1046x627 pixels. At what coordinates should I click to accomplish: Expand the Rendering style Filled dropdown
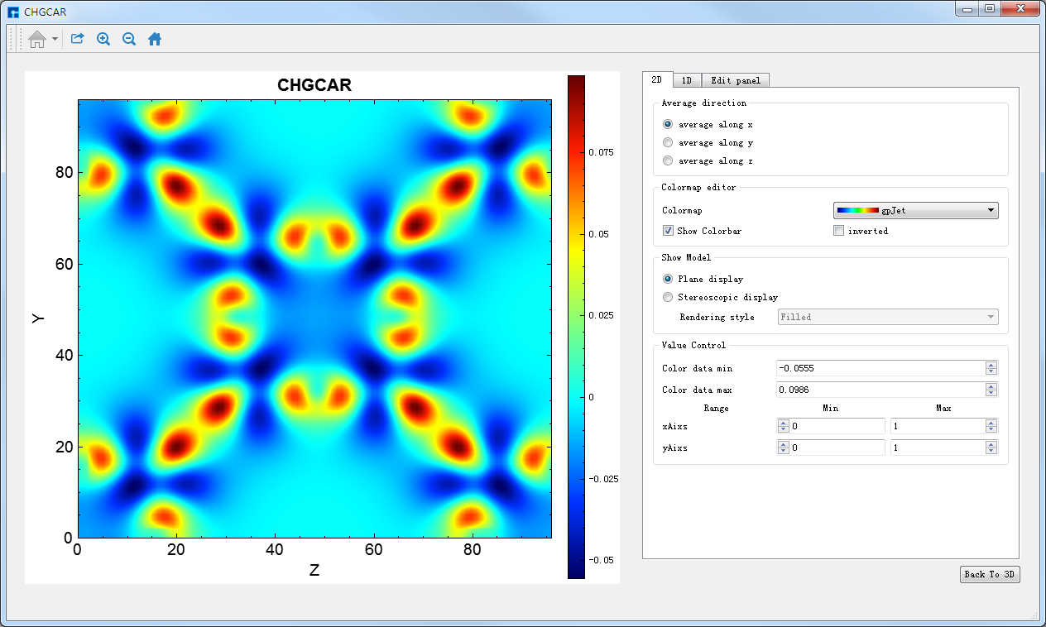click(x=887, y=317)
